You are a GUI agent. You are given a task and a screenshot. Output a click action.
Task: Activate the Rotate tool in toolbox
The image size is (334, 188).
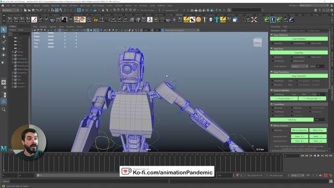point(4,55)
